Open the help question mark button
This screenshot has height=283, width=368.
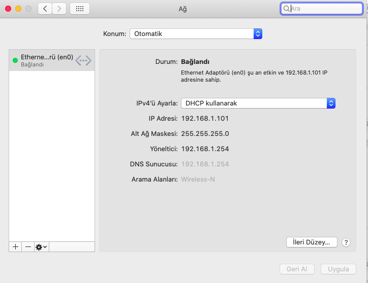(347, 242)
